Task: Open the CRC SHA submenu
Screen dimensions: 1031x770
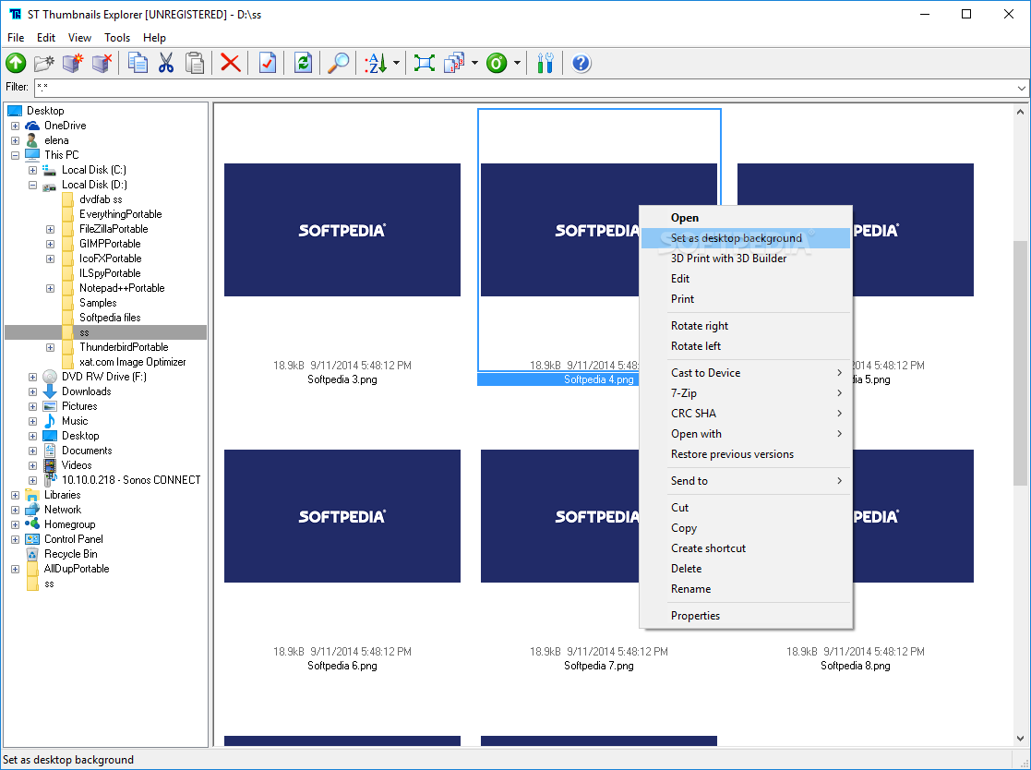Action: click(x=746, y=414)
